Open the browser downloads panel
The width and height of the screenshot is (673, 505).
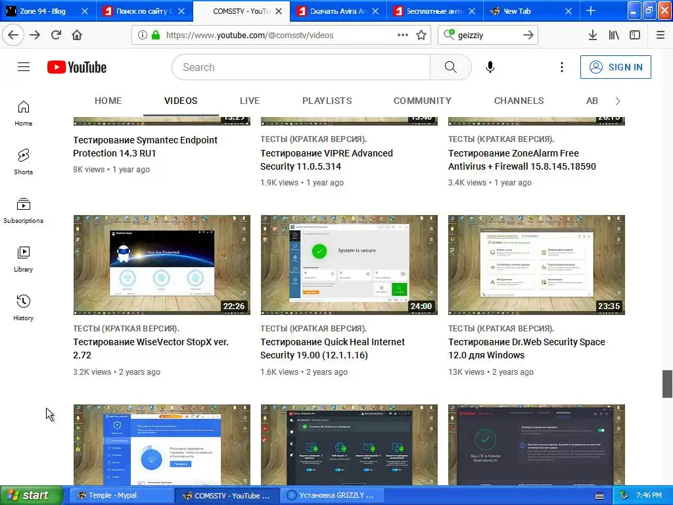592,36
